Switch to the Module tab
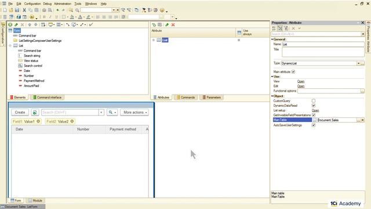371x209 pixels. [x=35, y=200]
